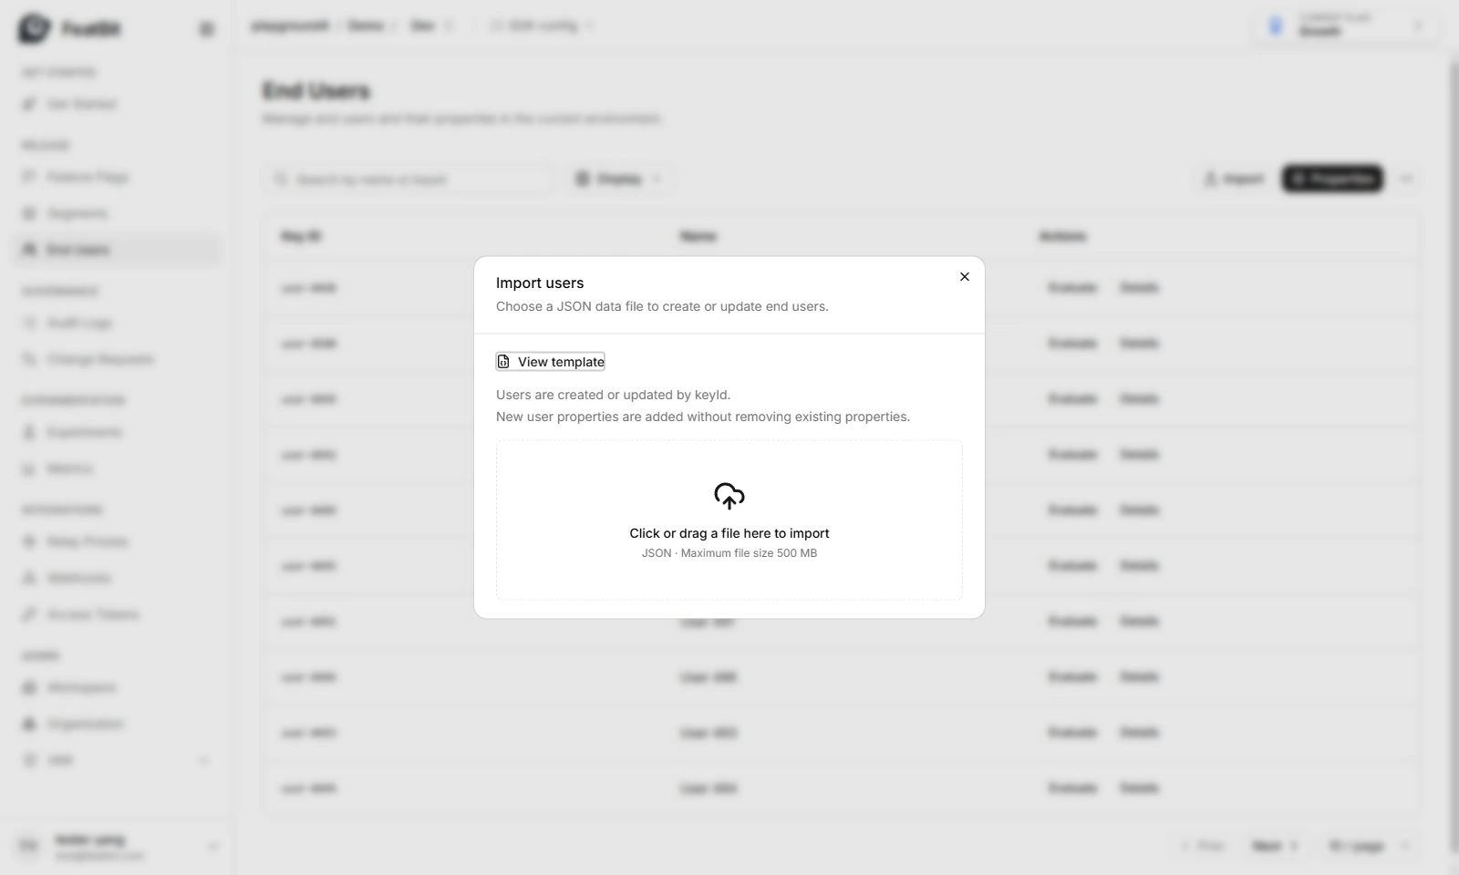The image size is (1459, 875).
Task: Click the cloud upload icon
Action: point(729,496)
